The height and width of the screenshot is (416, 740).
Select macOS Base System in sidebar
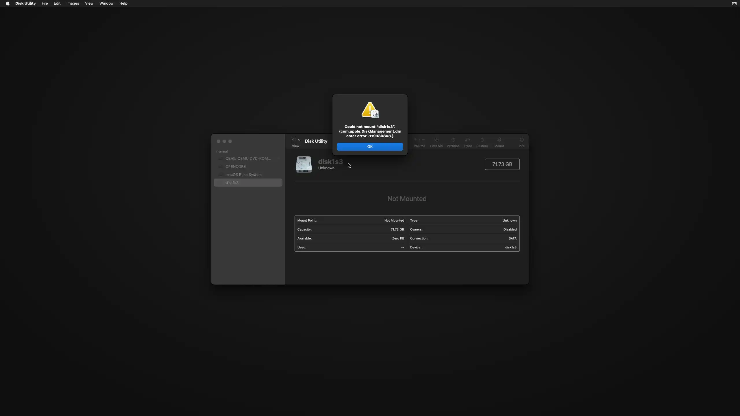point(243,174)
